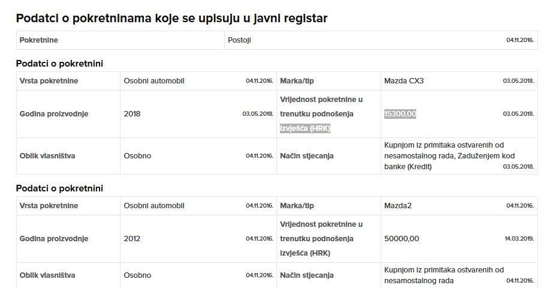The height and width of the screenshot is (288, 554).
Task: Click "Godina proizvodnje" label beside 2012
Action: pyautogui.click(x=54, y=239)
